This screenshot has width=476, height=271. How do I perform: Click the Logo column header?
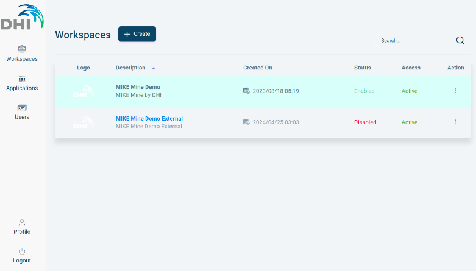coord(83,68)
